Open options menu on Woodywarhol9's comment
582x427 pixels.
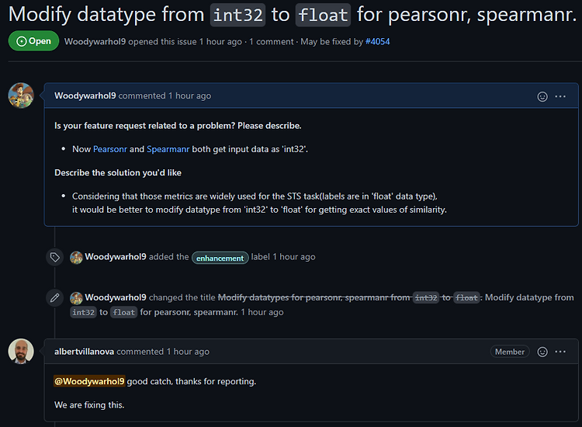coord(560,96)
